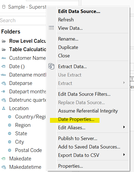The width and height of the screenshot is (134, 172).
Task: Click the Location hierarchy icon
Action: [x=4, y=108]
